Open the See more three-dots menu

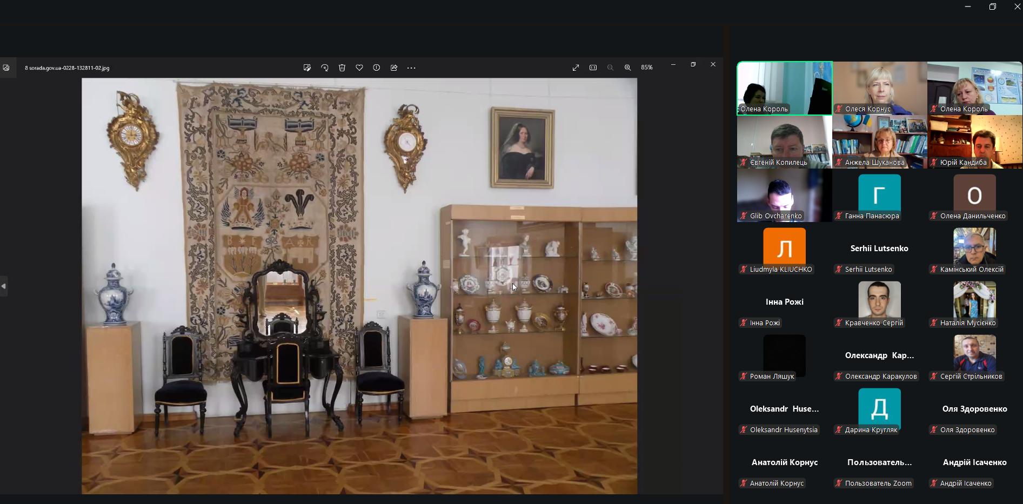coord(411,68)
